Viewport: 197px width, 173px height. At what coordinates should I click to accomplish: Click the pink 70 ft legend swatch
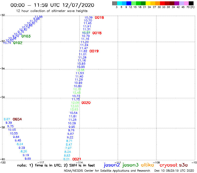(186, 3)
